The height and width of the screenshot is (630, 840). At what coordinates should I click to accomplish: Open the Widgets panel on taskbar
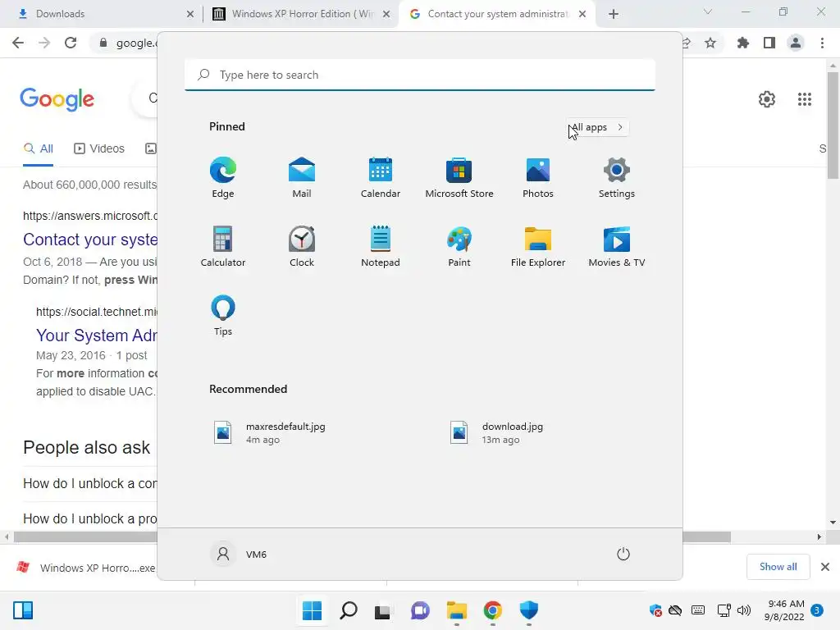(22, 610)
